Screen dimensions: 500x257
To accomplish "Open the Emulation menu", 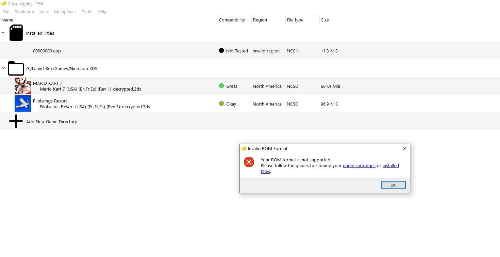I will (x=24, y=12).
